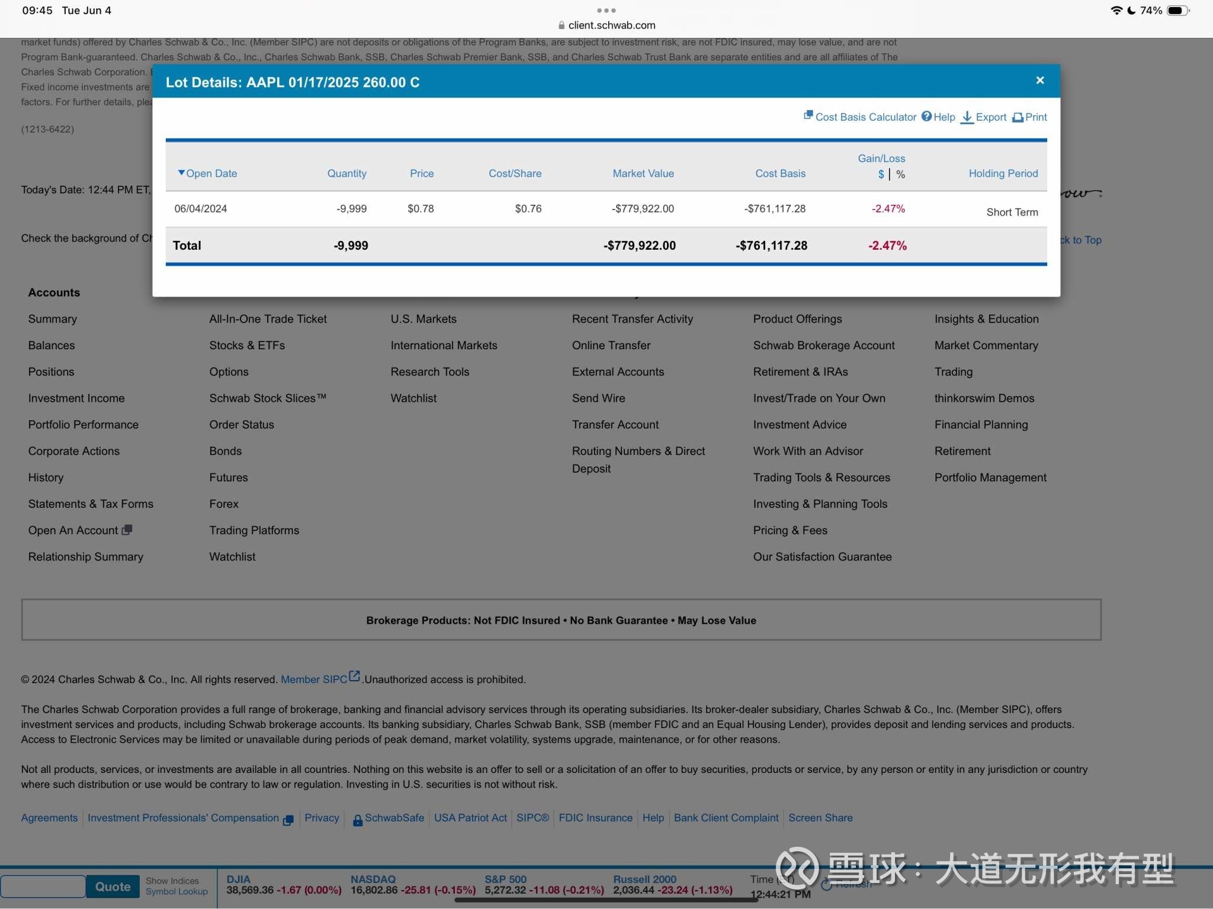Open Agreements footer link

(x=49, y=818)
